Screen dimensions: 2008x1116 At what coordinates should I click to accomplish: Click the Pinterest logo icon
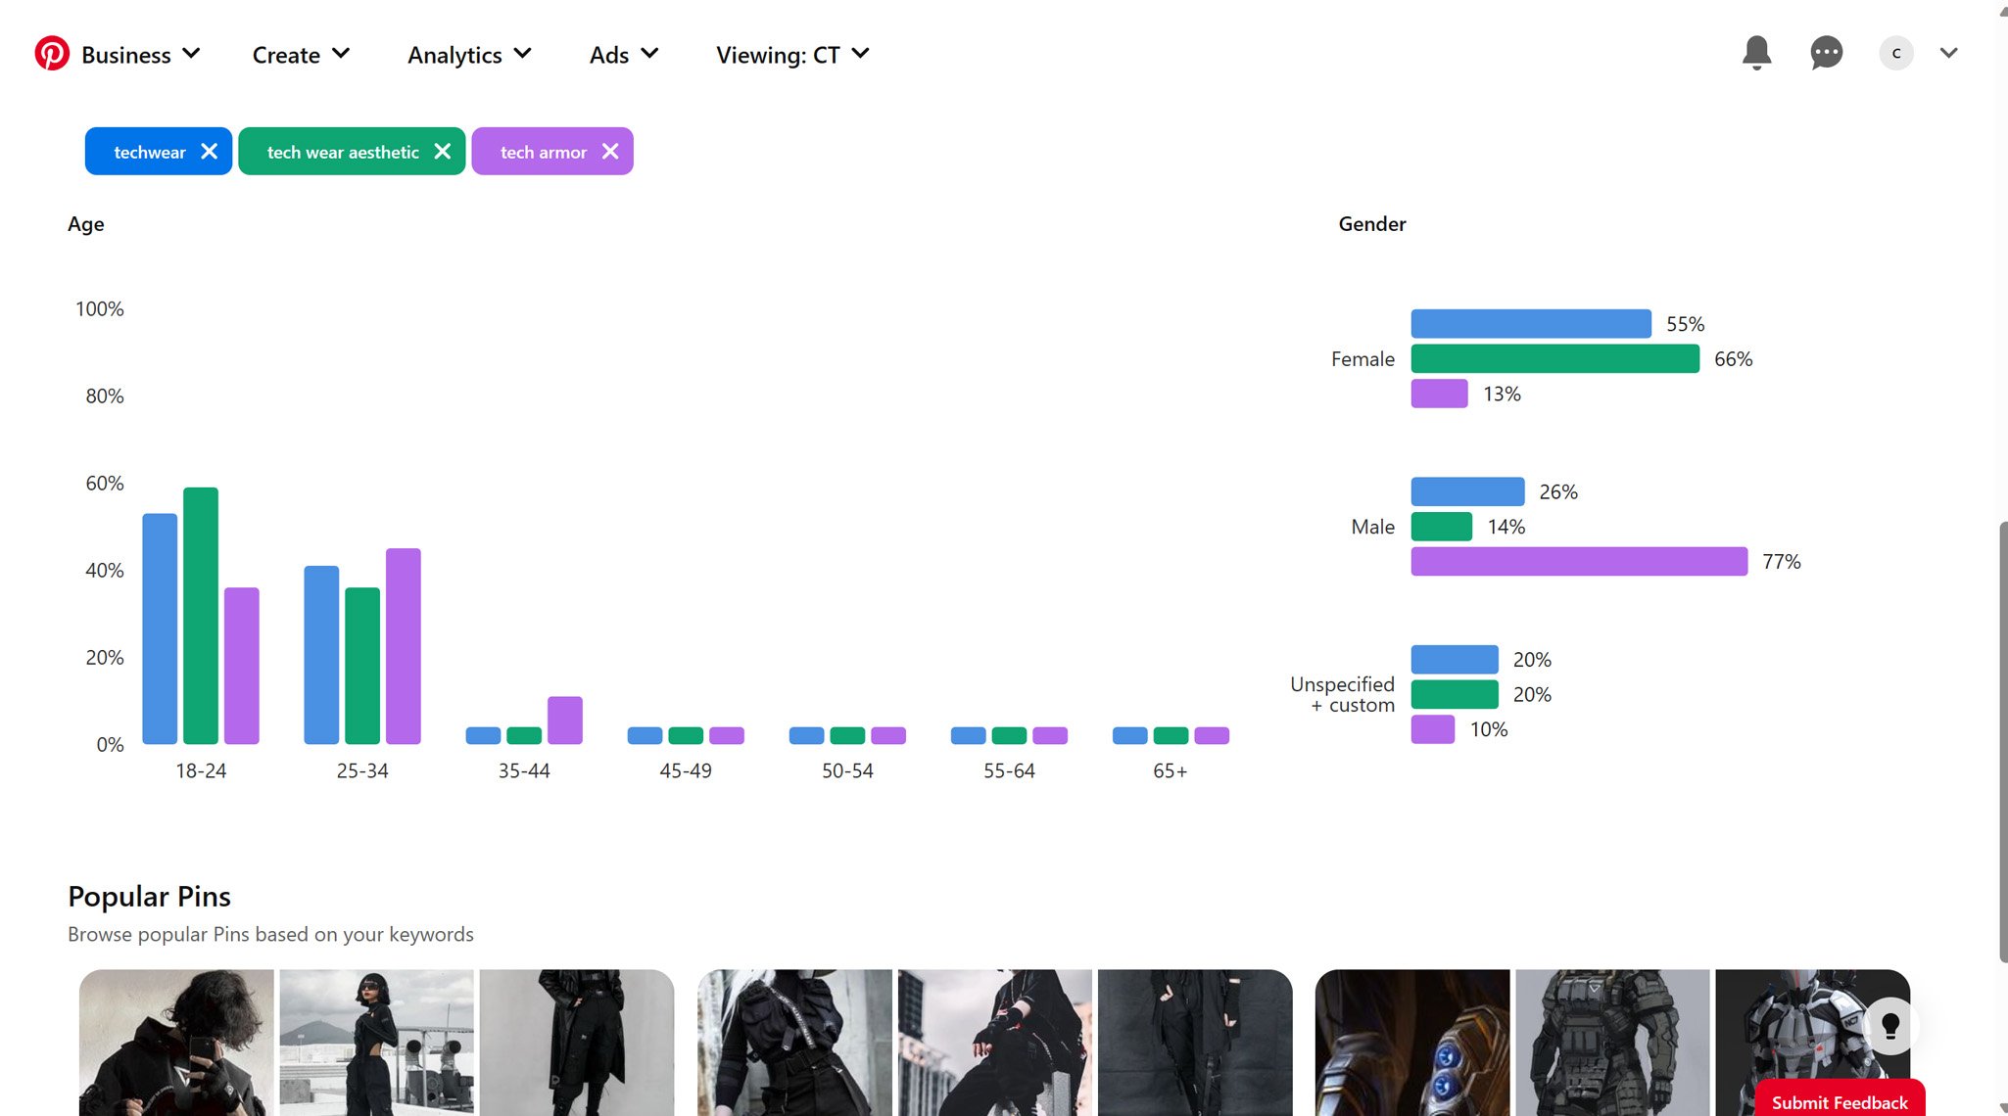pyautogui.click(x=52, y=54)
